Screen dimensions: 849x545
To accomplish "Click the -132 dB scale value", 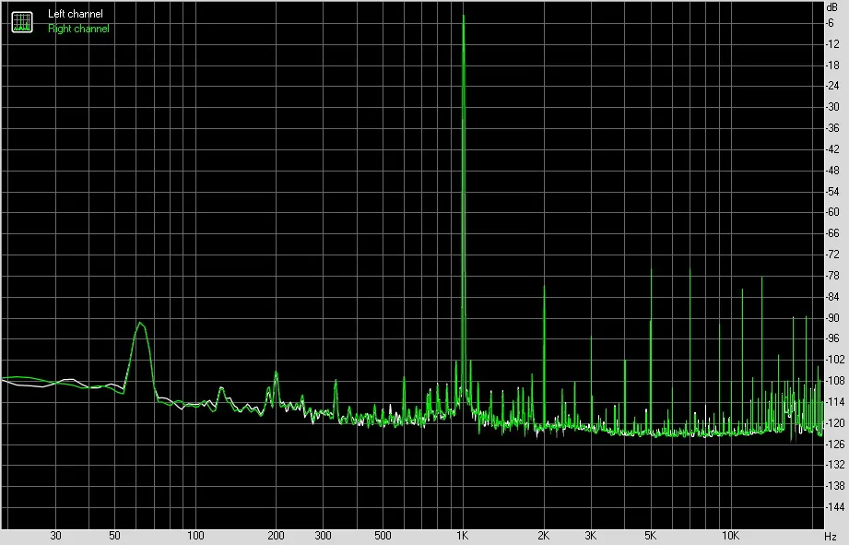I will (834, 465).
